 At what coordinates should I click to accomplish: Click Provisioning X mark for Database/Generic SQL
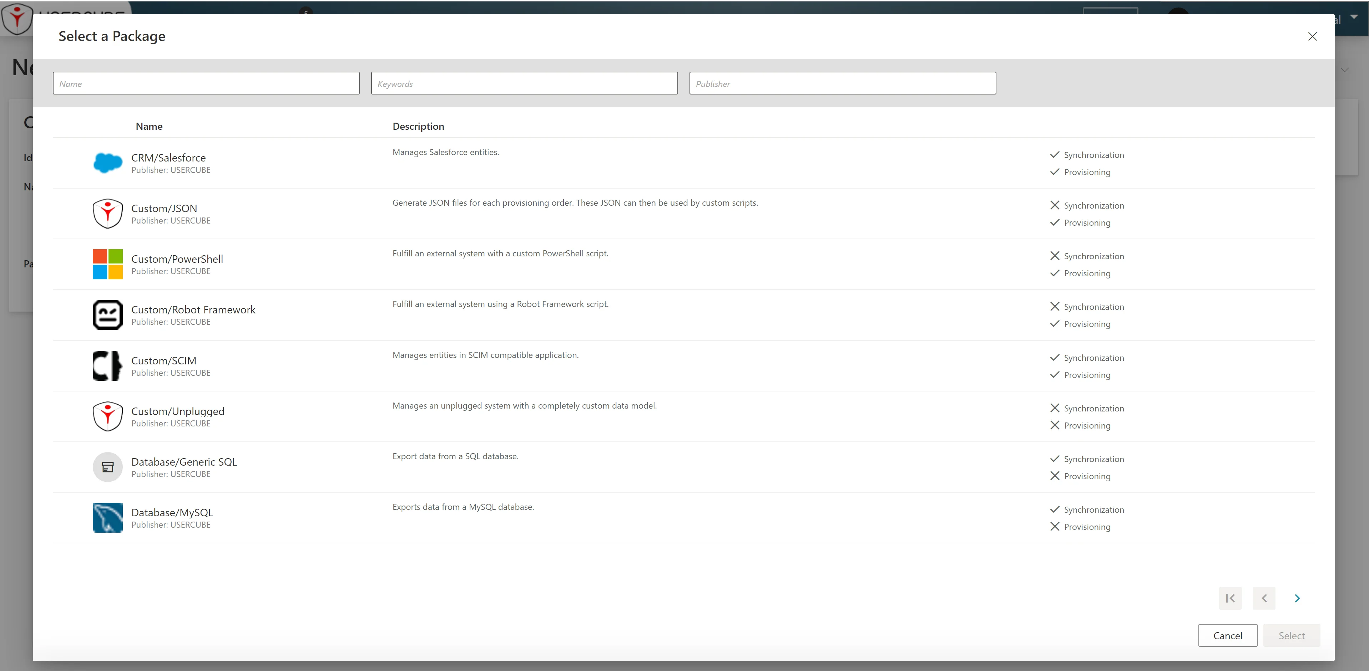point(1055,476)
